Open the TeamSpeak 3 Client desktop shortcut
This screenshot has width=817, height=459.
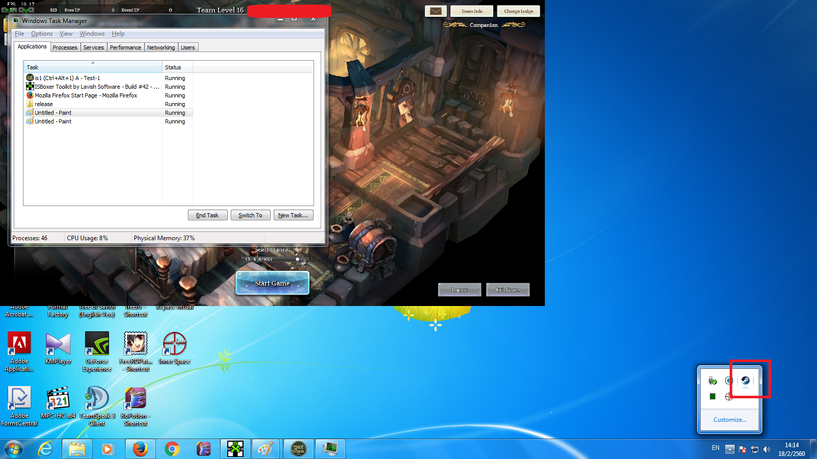97,406
